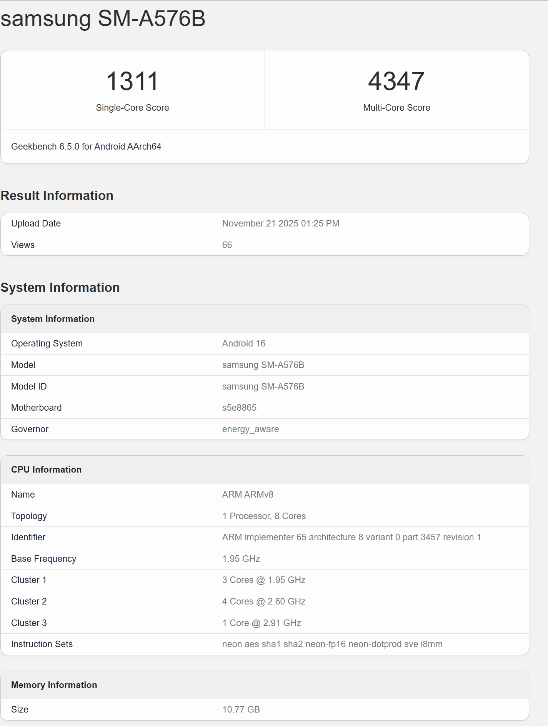
Task: Select the energy_aware governor value
Action: point(250,429)
